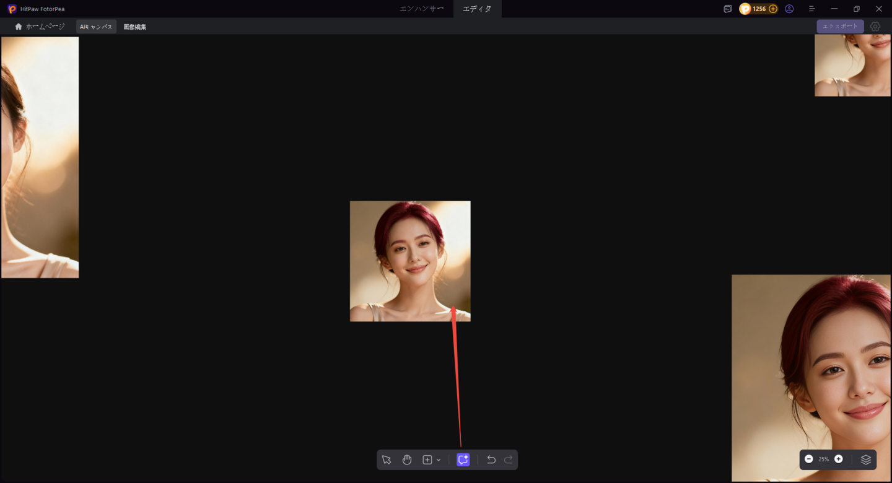Switch to the エディタ tab
The height and width of the screenshot is (483, 892).
[x=477, y=9]
